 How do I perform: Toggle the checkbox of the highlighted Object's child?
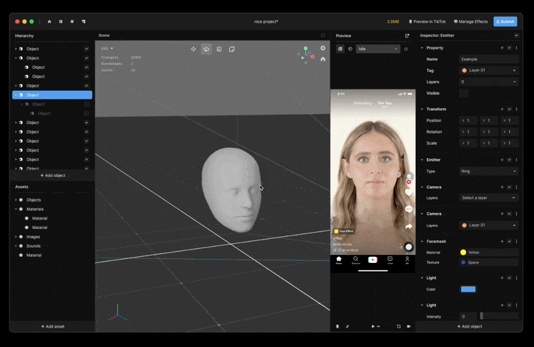87,104
